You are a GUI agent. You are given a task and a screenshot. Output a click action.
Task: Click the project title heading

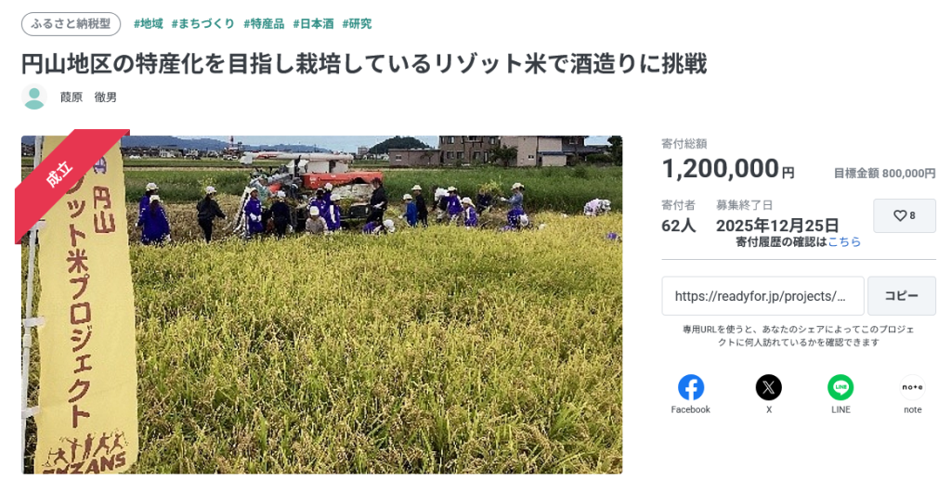[364, 63]
